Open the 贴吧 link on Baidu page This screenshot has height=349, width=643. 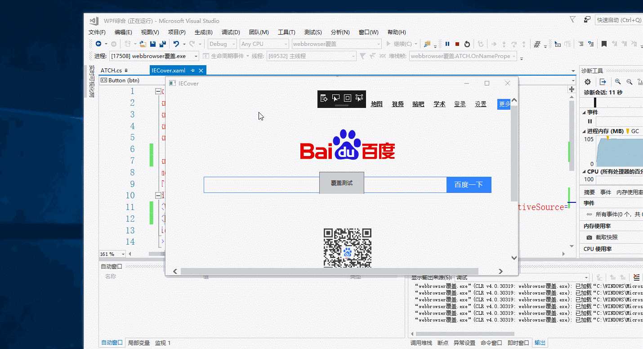(418, 104)
